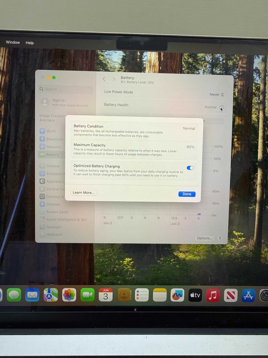Open Music from the Dock
Image resolution: width=268 pixels, height=358 pixels.
coord(213,295)
